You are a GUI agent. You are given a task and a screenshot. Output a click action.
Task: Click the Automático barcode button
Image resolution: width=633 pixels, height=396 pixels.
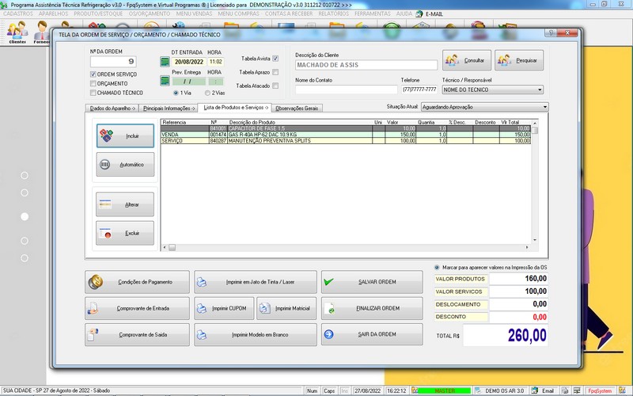[125, 165]
